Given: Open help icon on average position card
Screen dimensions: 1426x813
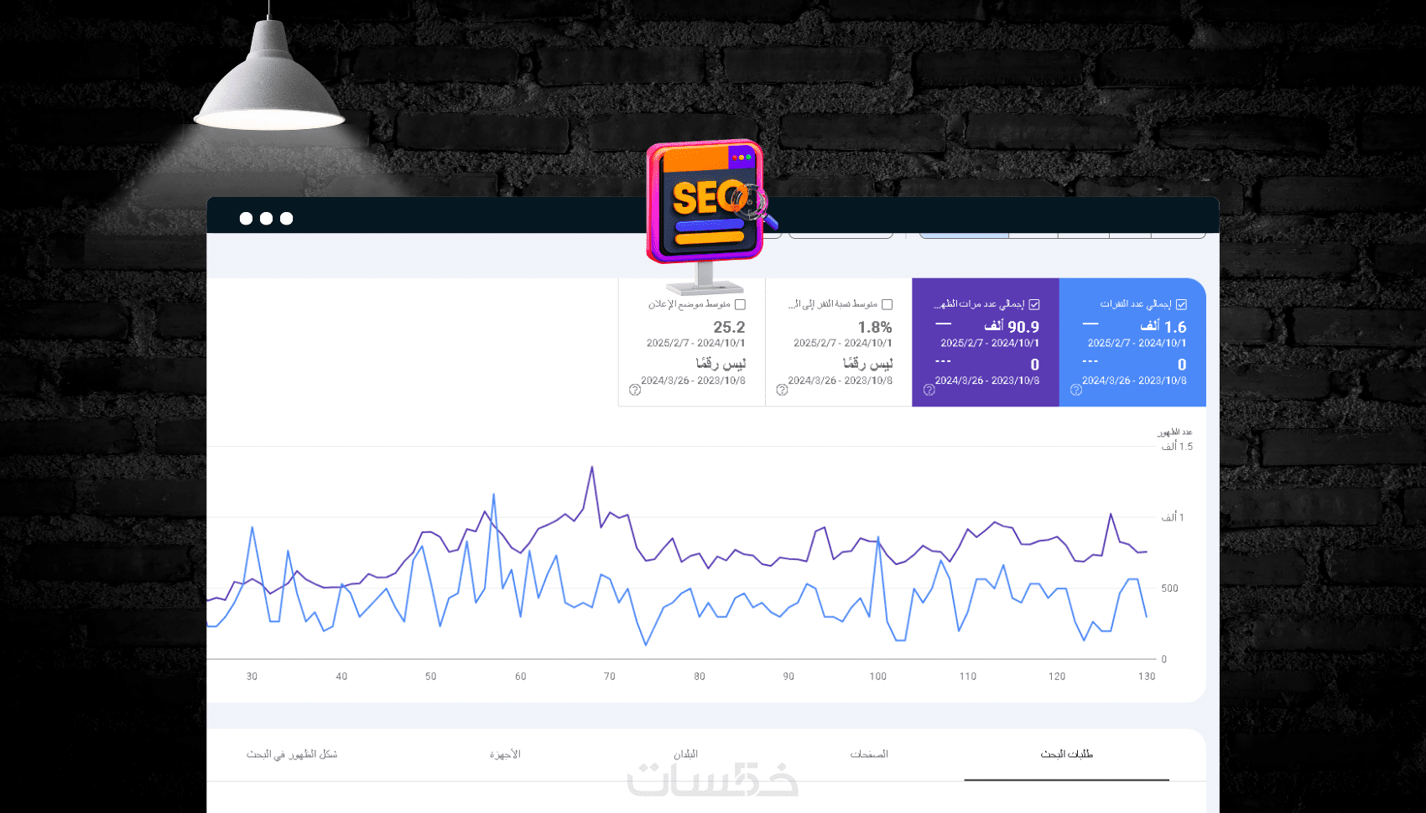Looking at the screenshot, I should tap(635, 390).
